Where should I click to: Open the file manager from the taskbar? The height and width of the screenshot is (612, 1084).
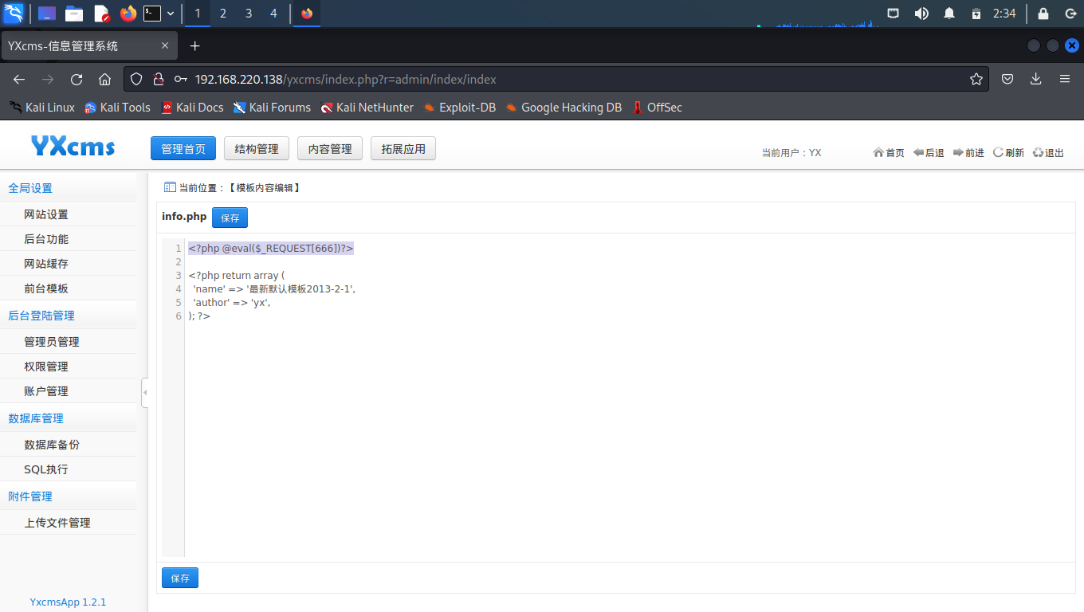coord(74,14)
